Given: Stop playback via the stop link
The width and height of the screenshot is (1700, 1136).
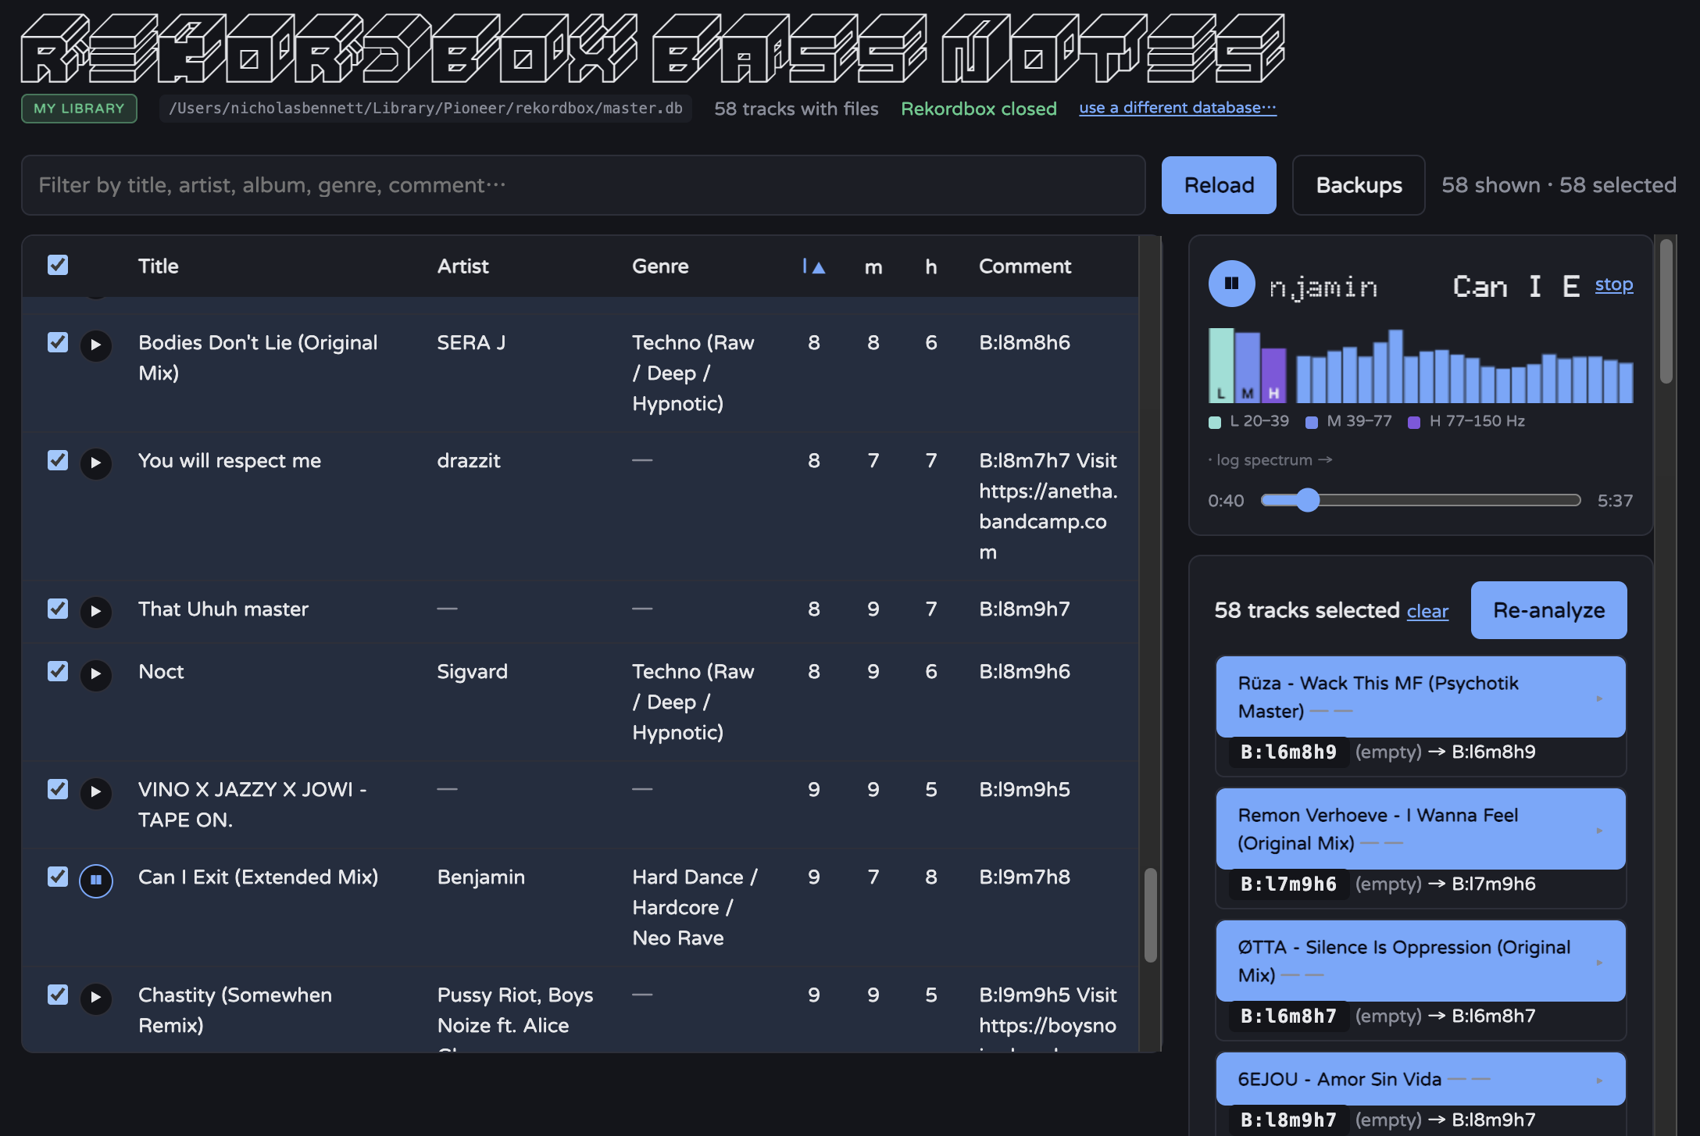Looking at the screenshot, I should (1614, 284).
